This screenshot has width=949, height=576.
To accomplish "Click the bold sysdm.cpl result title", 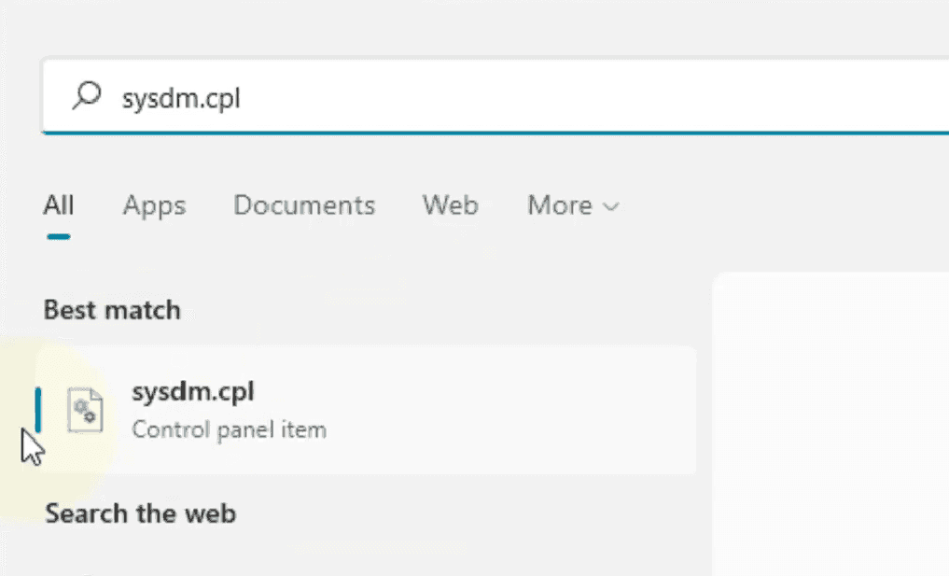I will click(193, 392).
